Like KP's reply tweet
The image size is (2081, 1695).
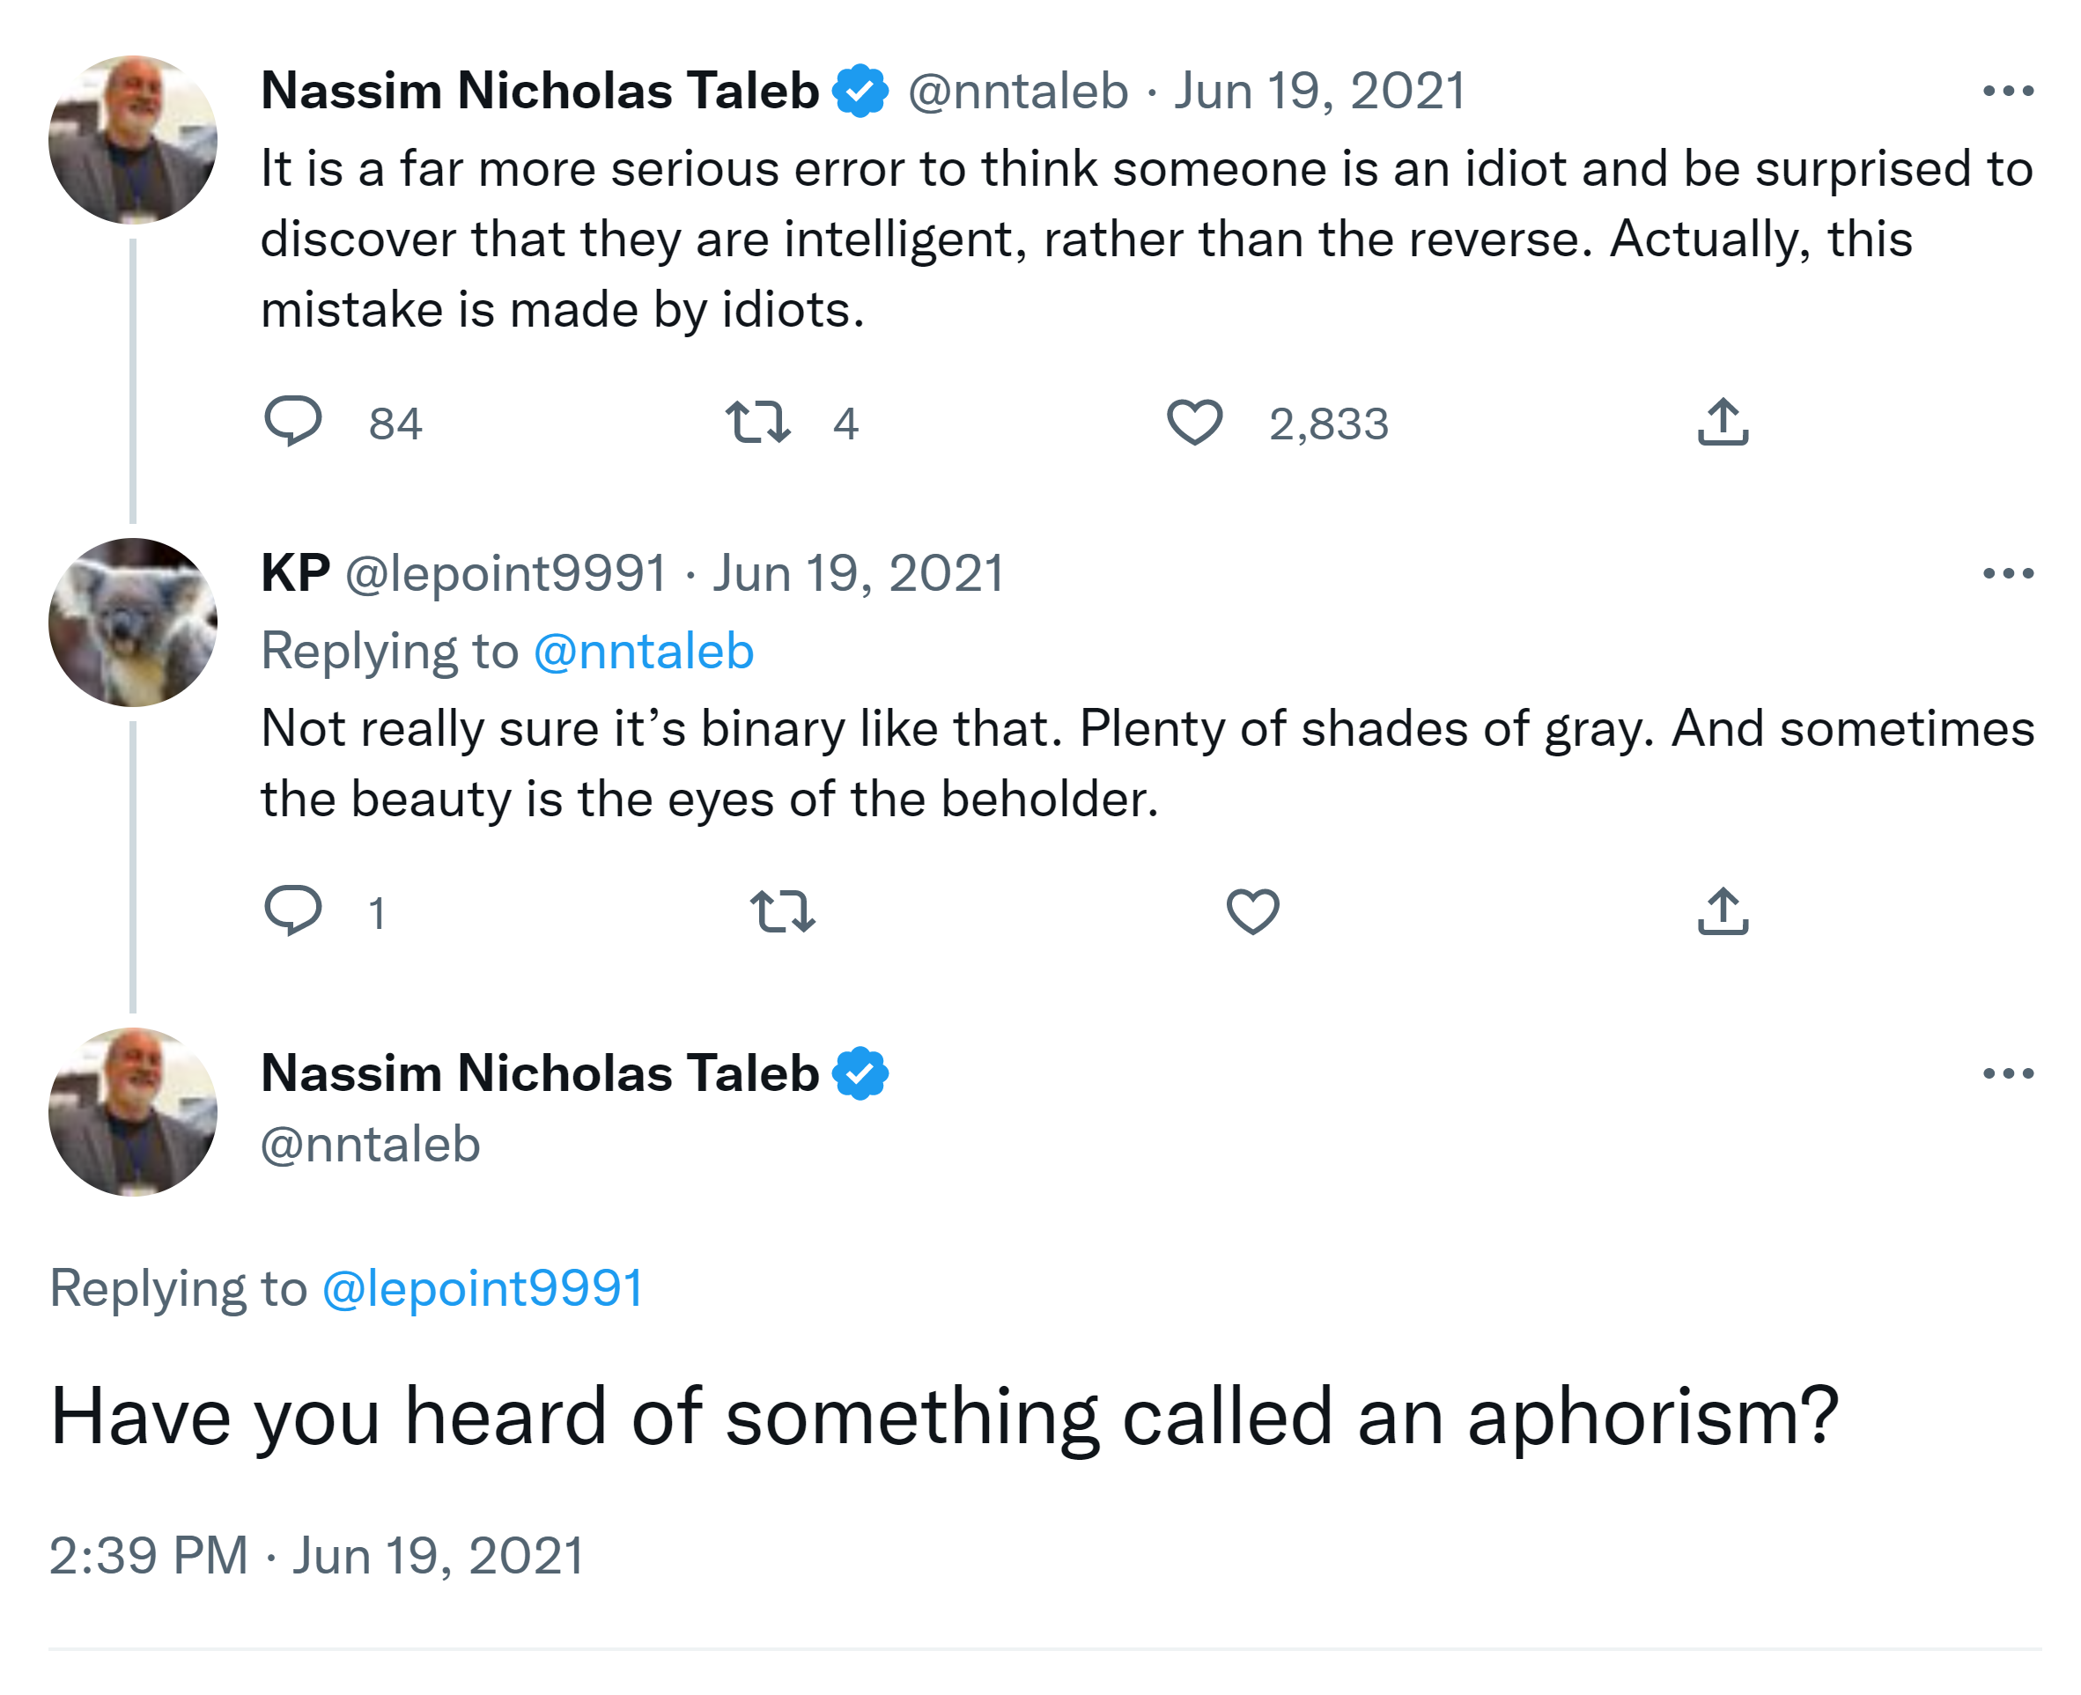pos(1252,911)
